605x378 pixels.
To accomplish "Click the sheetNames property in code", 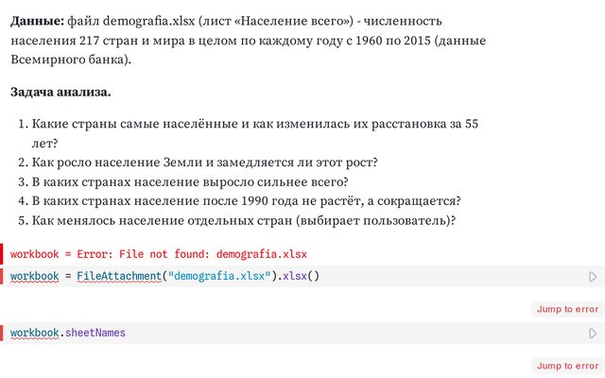I will pyautogui.click(x=95, y=333).
